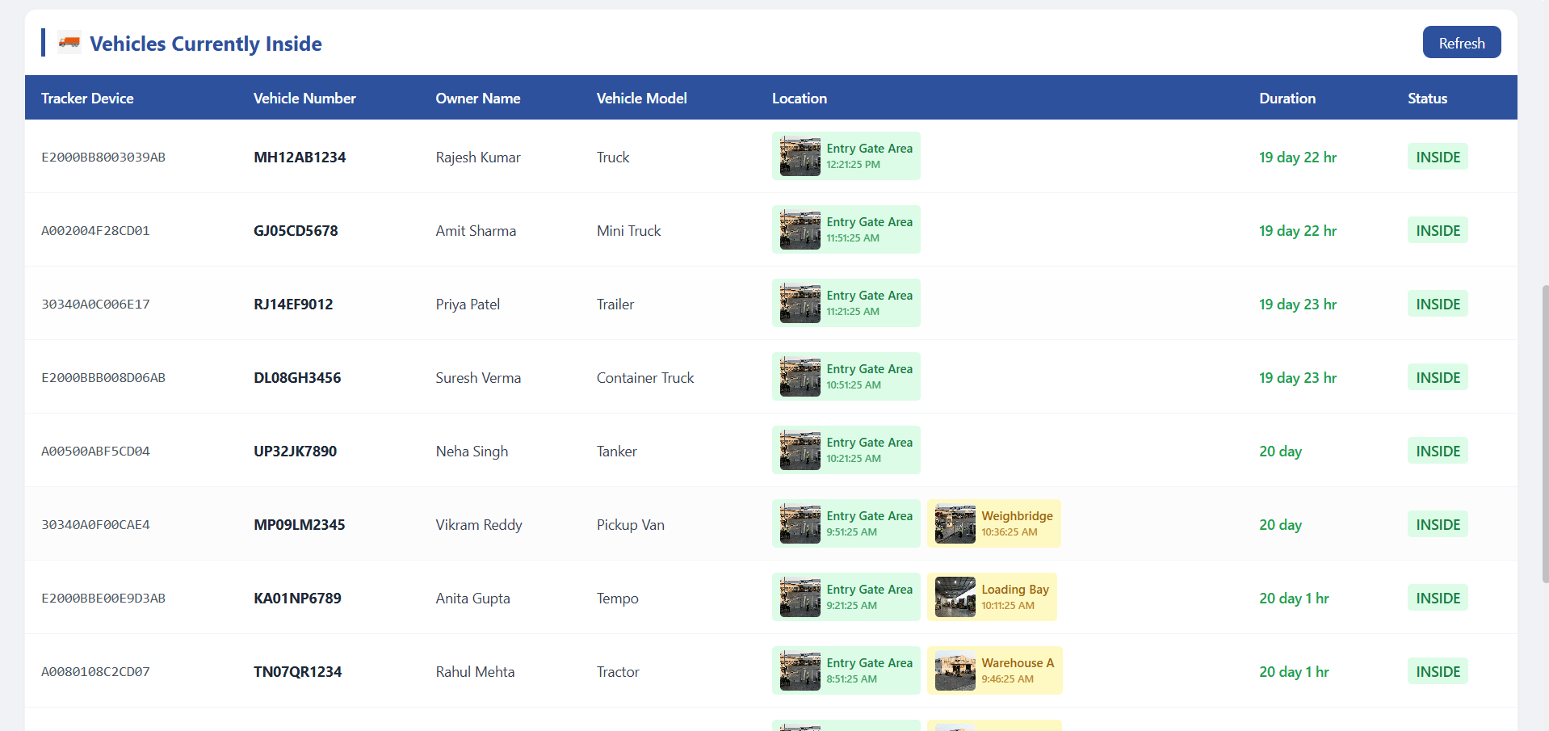The width and height of the screenshot is (1549, 731).
Task: Select the Location column header
Action: (x=799, y=98)
